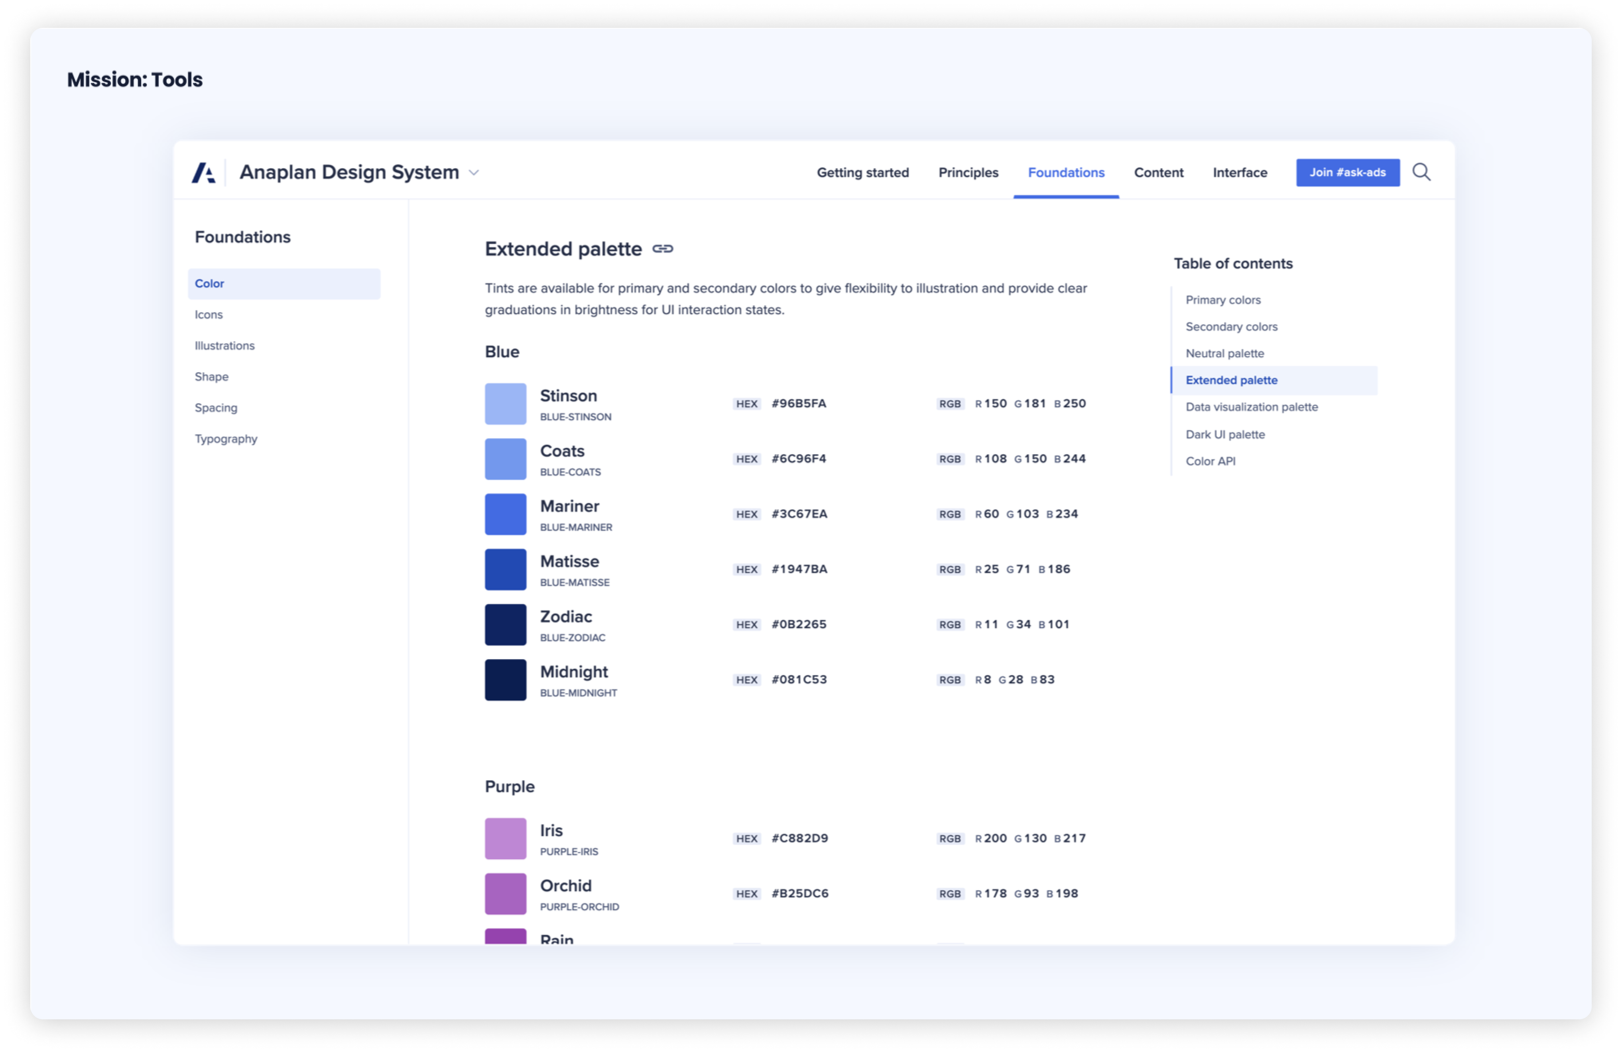
Task: Select Typography in the sidebar
Action: tap(226, 439)
